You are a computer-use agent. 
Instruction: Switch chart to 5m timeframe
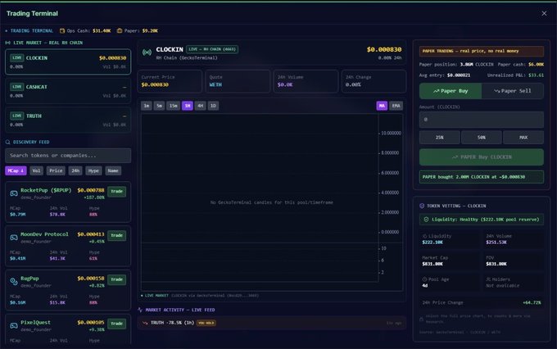click(x=159, y=106)
